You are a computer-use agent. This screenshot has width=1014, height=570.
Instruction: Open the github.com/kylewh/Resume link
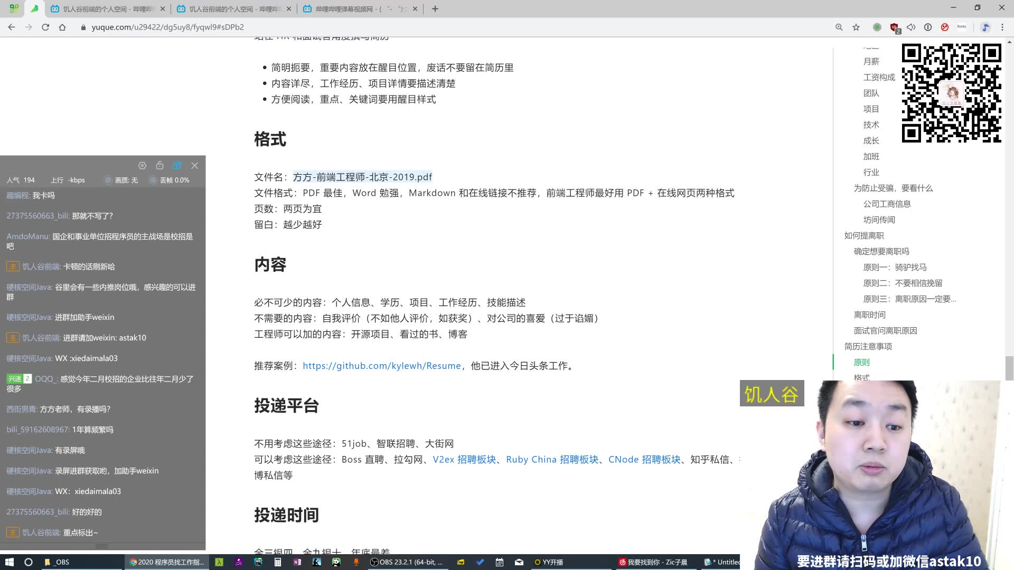click(x=382, y=366)
